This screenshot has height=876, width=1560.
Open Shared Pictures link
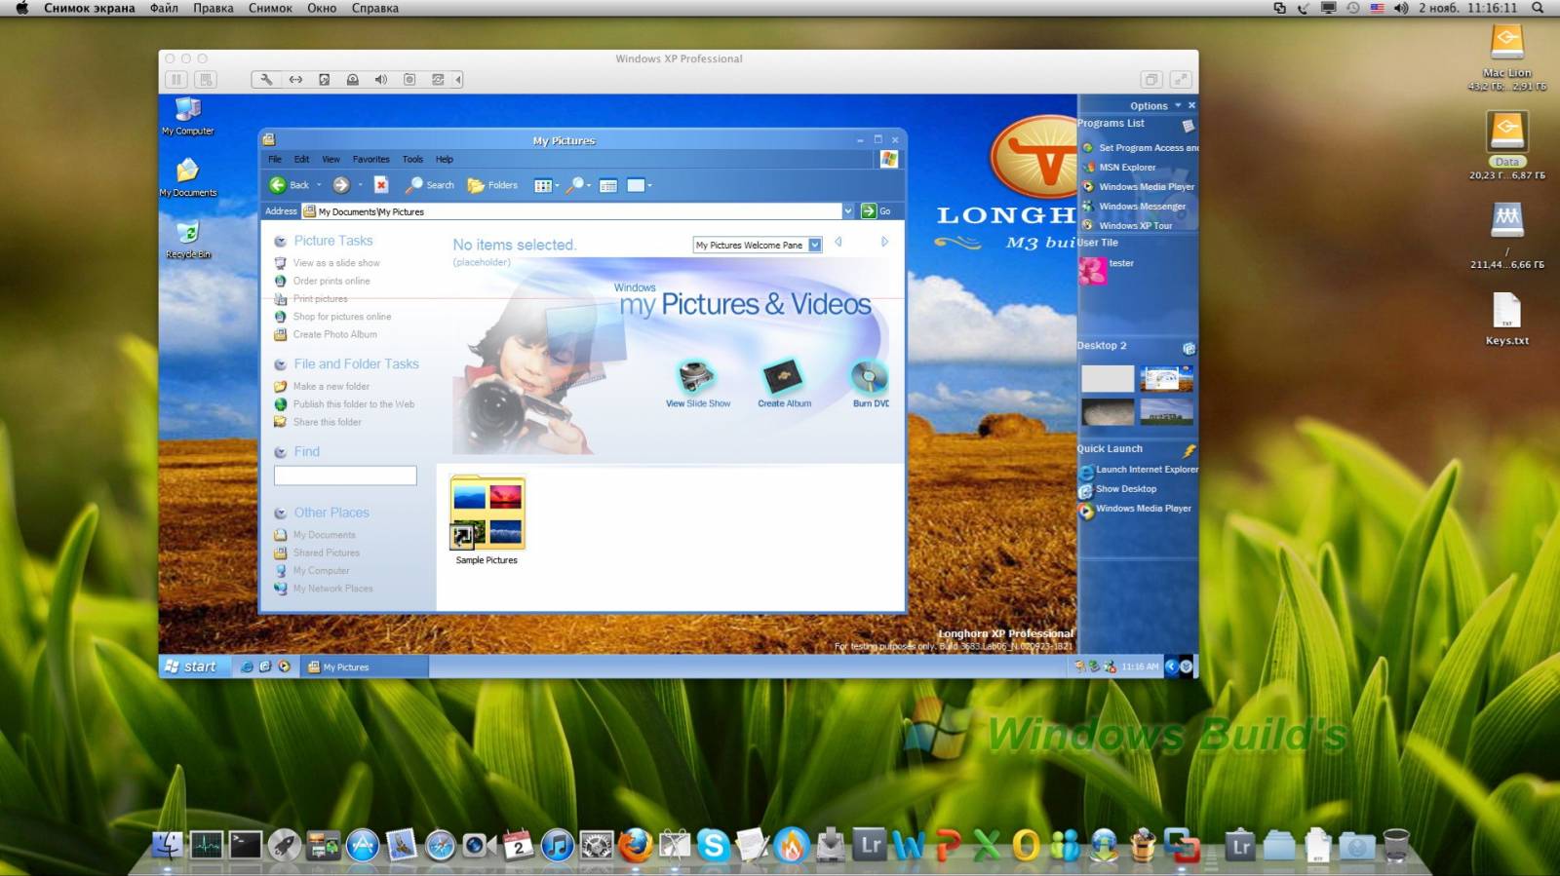[x=326, y=552]
